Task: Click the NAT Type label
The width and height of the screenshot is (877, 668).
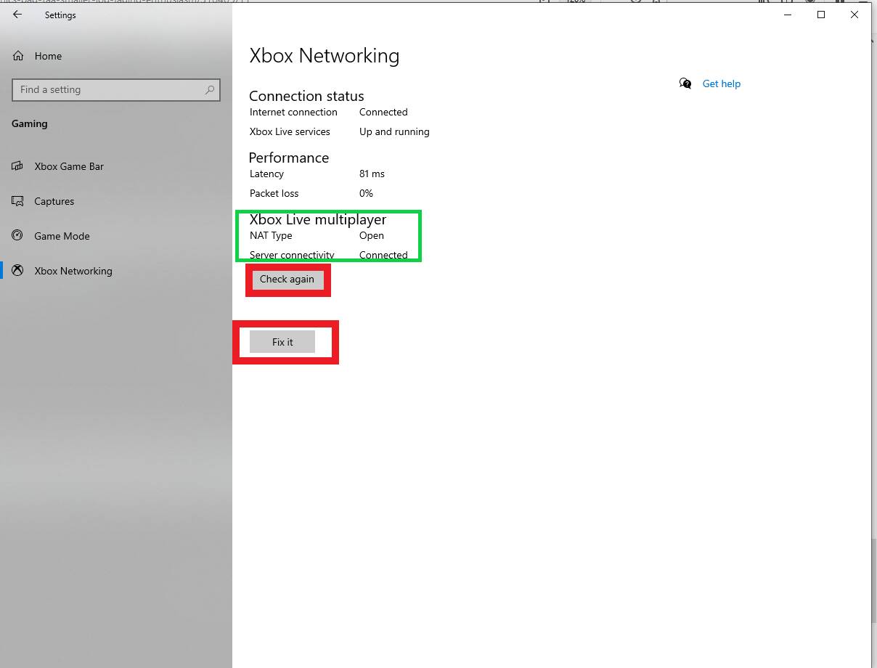Action: 271,235
